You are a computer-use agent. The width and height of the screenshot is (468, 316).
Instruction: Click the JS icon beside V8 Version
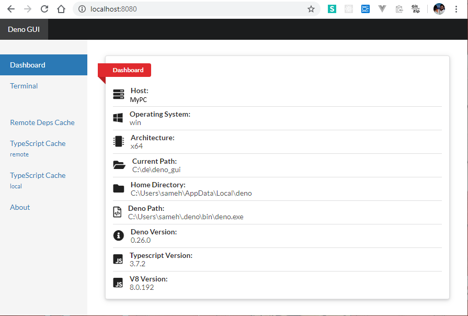(x=118, y=283)
